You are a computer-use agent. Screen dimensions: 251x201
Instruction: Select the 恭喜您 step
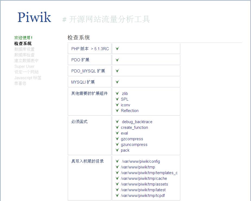click(20, 83)
